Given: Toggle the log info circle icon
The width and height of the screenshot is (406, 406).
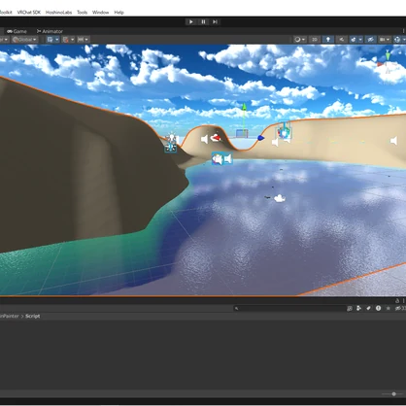Looking at the screenshot, I should point(378,308).
